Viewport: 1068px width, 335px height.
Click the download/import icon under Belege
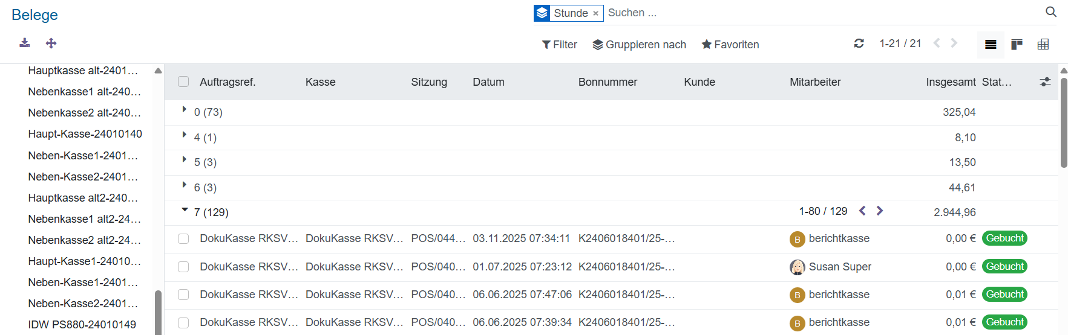point(24,43)
